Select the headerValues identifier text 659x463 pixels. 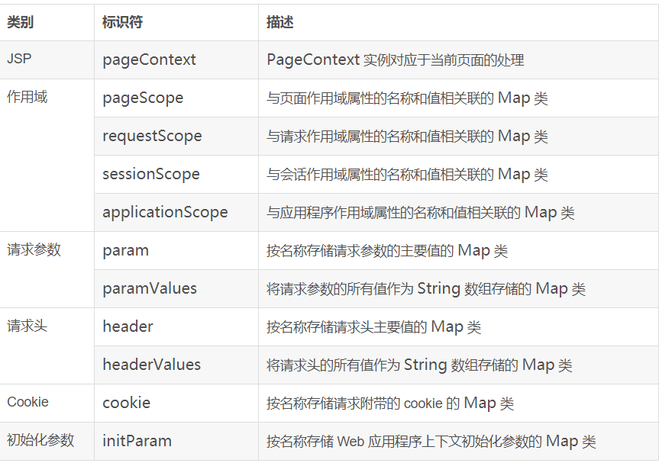click(x=151, y=365)
